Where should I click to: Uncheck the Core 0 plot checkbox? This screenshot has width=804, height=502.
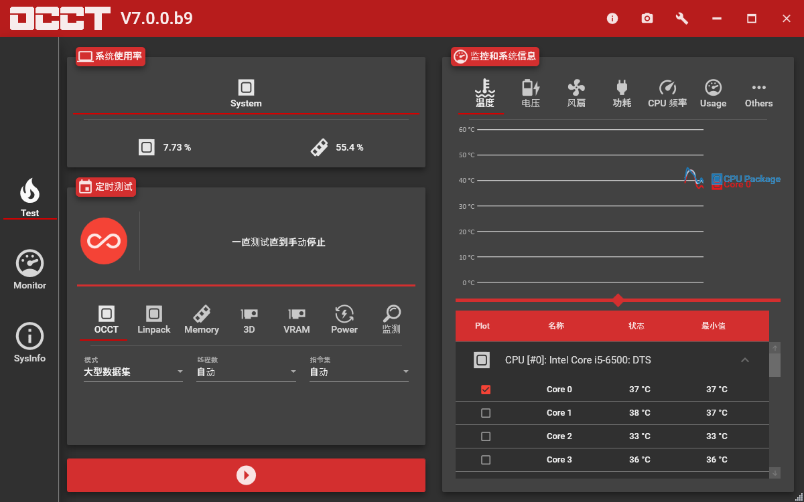(x=486, y=390)
